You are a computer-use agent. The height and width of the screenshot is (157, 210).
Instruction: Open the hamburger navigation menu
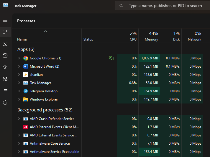click(5, 20)
